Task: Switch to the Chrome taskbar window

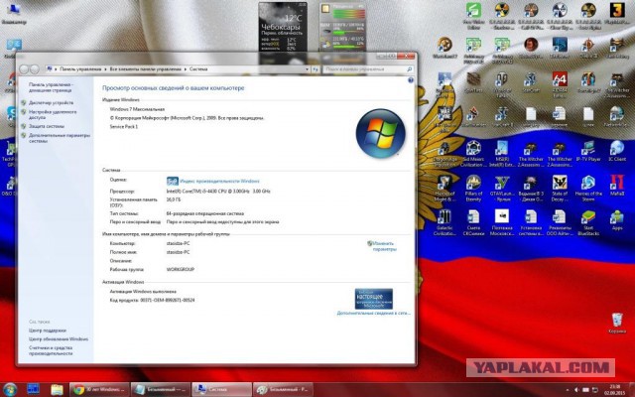Action: coord(99,390)
